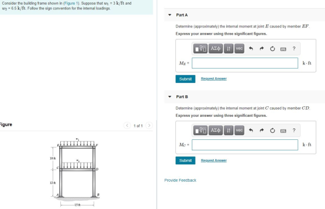The height and width of the screenshot is (209, 325).
Task: Go to previous figure arrow
Action: pyautogui.click(x=127, y=125)
